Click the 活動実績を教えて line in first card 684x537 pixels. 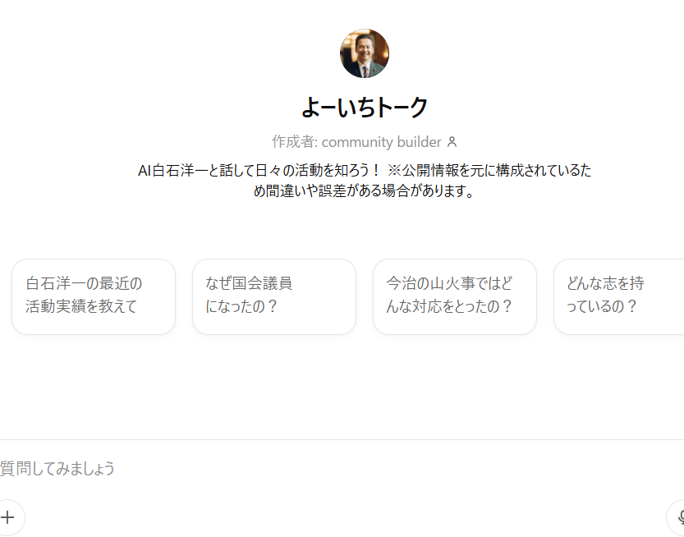coord(81,307)
